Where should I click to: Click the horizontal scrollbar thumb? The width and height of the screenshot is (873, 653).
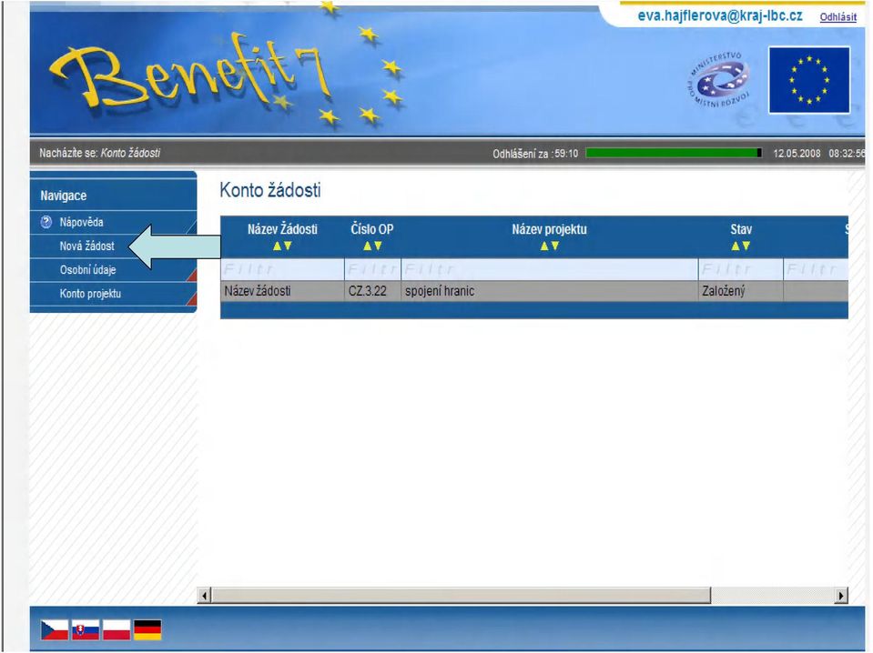(461, 596)
